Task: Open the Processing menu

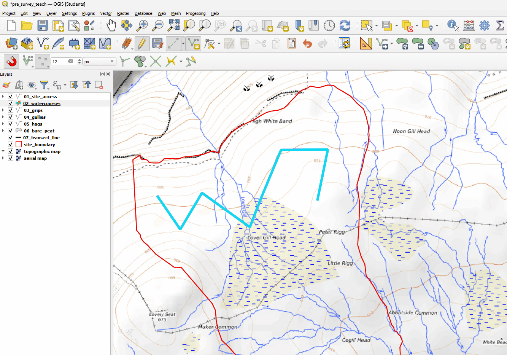Action: tap(195, 13)
